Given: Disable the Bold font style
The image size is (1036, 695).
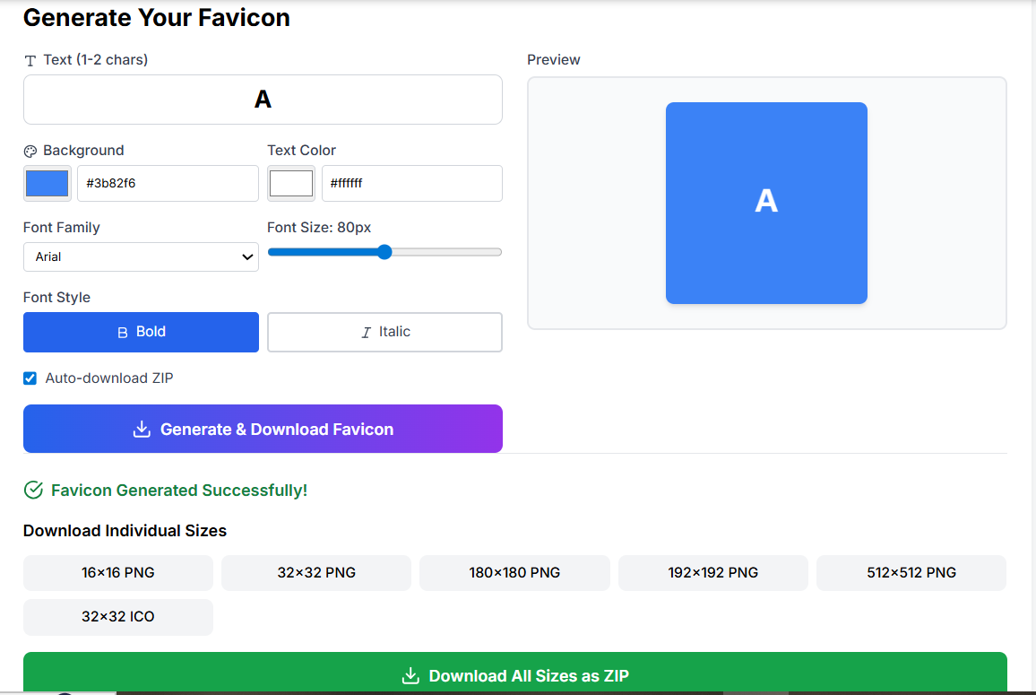Looking at the screenshot, I should (141, 332).
